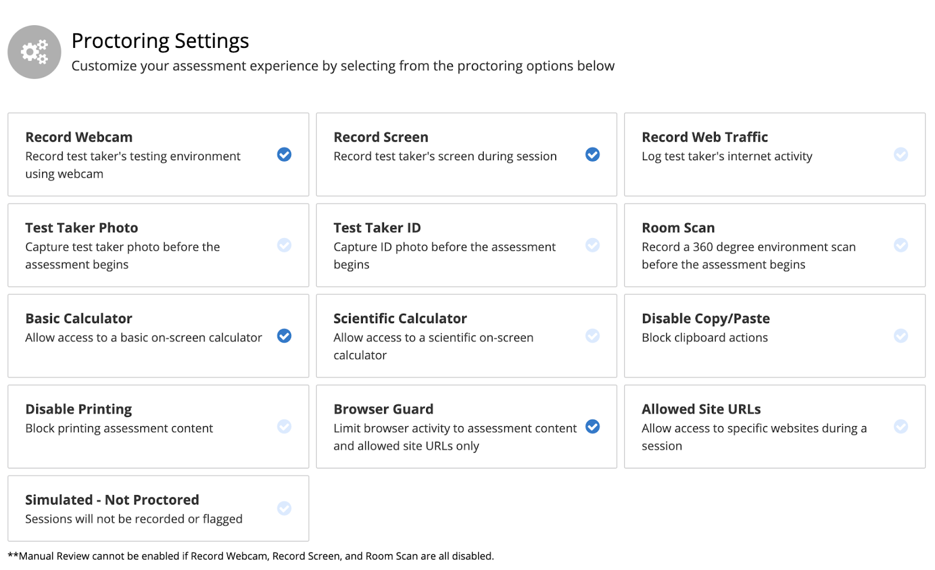This screenshot has width=935, height=570.
Task: Enable the Scientific Calculator checkmark
Action: coord(593,336)
